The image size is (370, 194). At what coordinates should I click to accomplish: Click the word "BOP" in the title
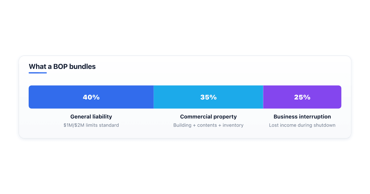point(61,67)
